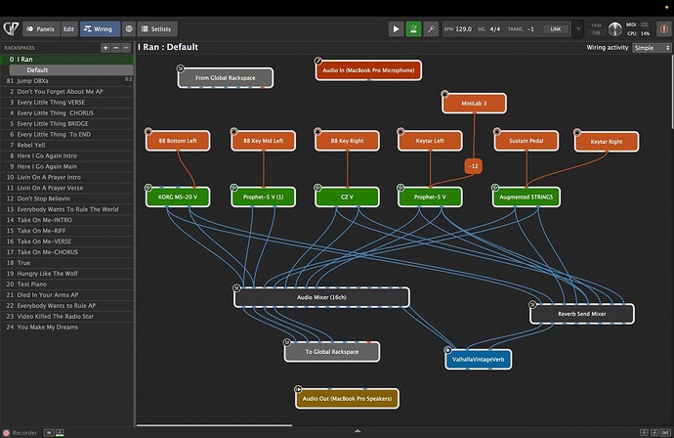Select 'Rebel Yell' rackspace
674x438 pixels.
[x=66, y=145]
